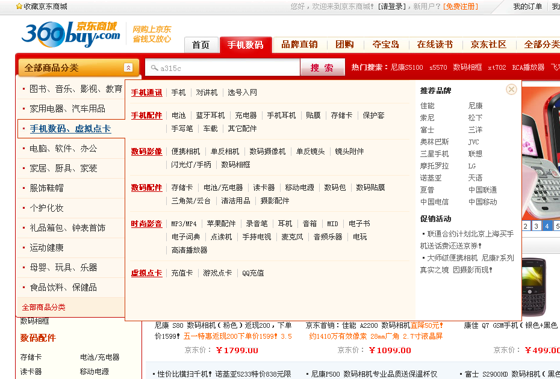Open the 首页 tab
This screenshot has width=560, height=379.
[x=201, y=45]
